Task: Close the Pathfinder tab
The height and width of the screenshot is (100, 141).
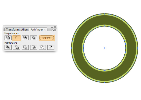Action: pyautogui.click(x=45, y=30)
